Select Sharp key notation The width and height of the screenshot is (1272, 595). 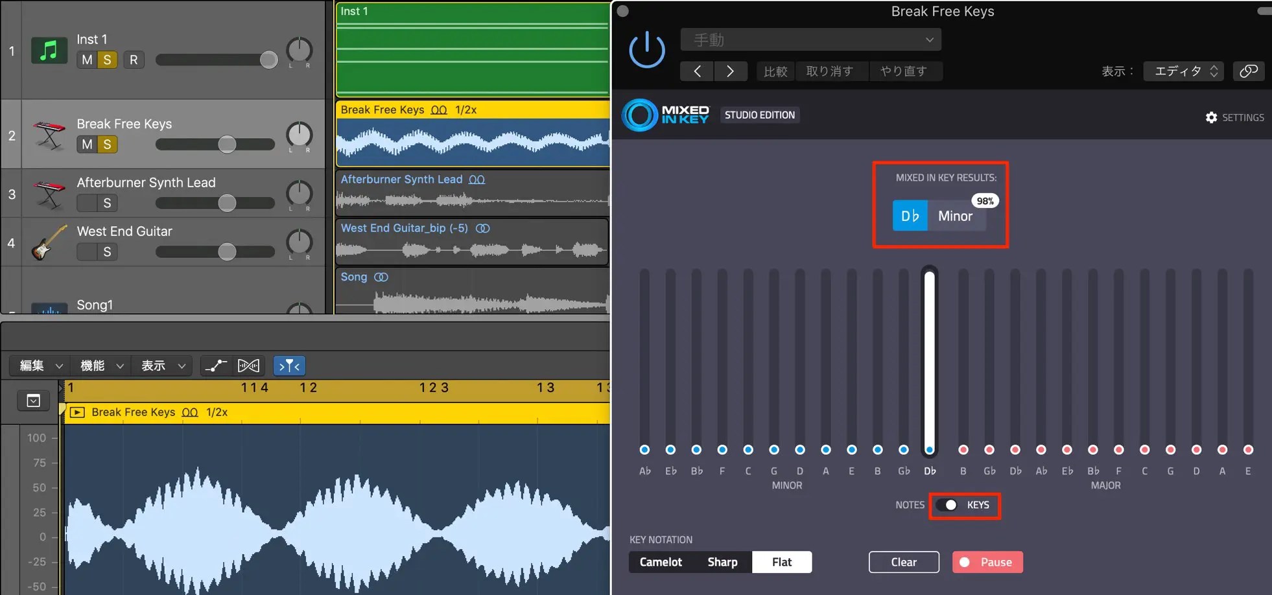(722, 562)
